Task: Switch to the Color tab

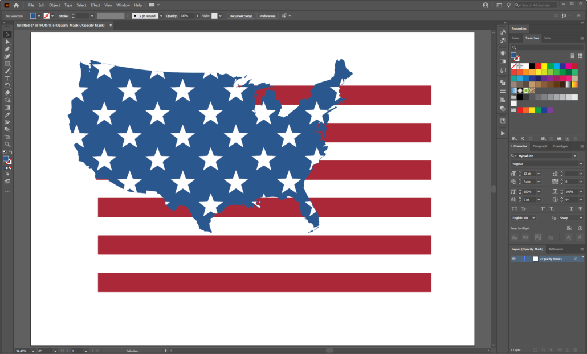Action: [x=516, y=38]
